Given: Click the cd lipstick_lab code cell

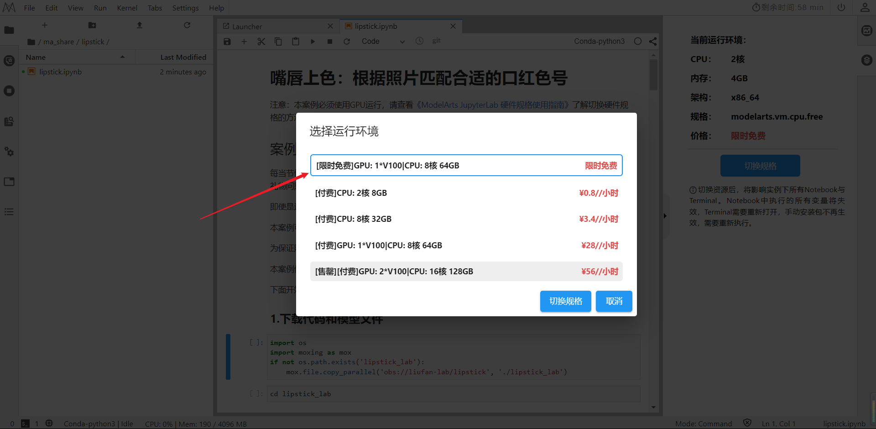Looking at the screenshot, I should 454,394.
